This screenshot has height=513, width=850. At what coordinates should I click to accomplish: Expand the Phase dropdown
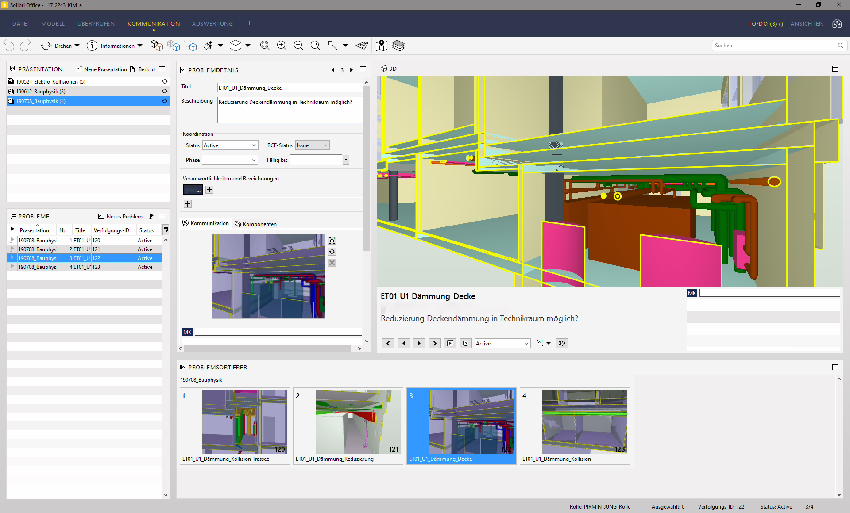click(x=230, y=160)
